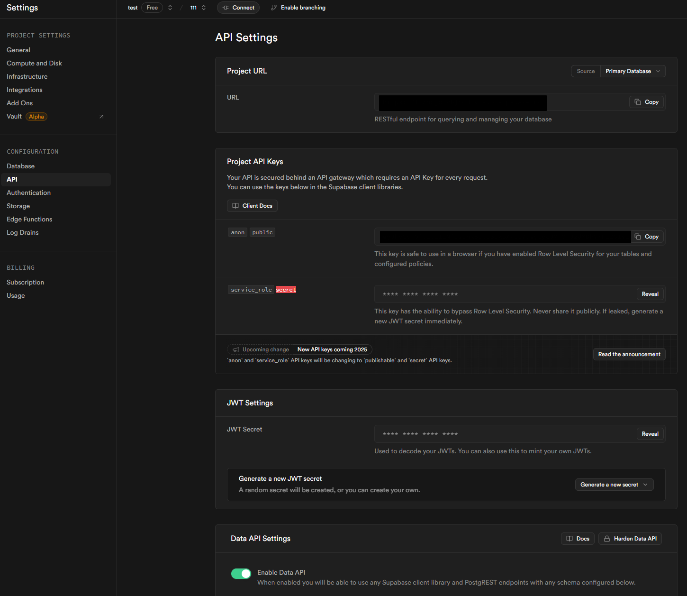
Task: Click Read the announcement
Action: [629, 354]
